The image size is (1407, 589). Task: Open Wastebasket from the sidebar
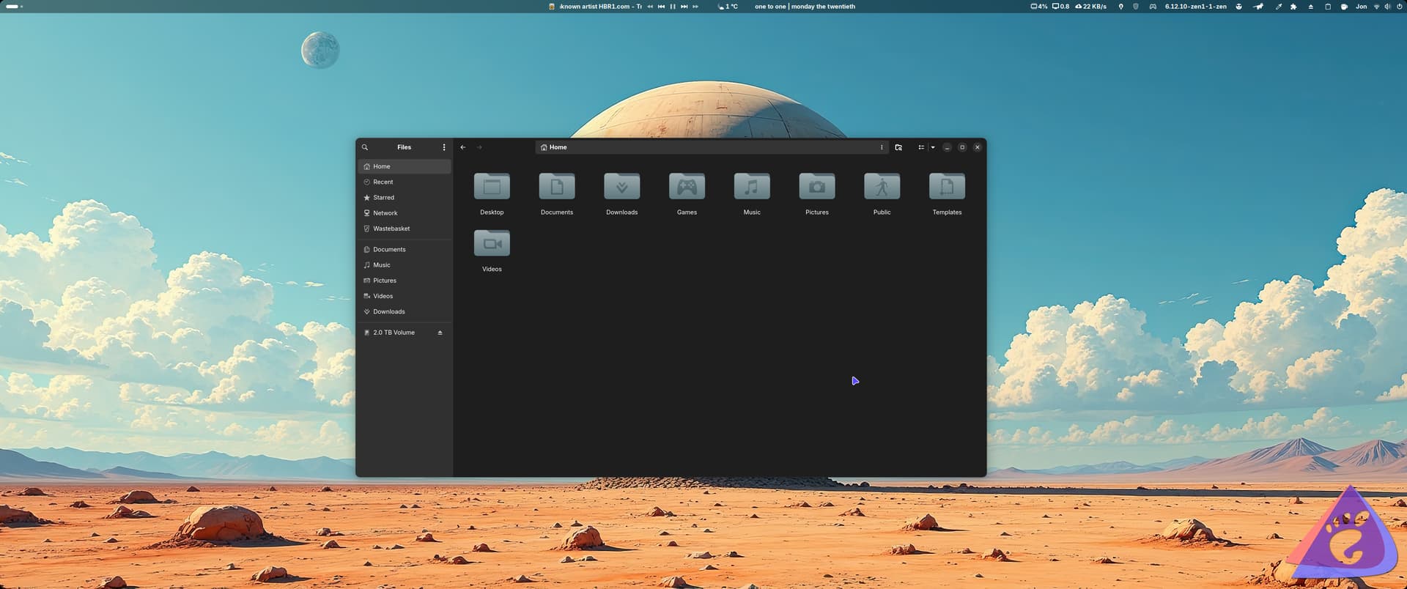[391, 229]
